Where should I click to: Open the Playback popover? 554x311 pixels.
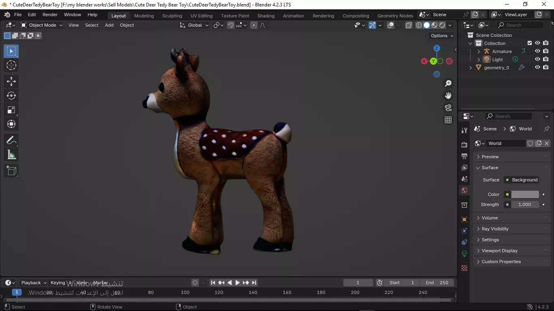tap(33, 283)
